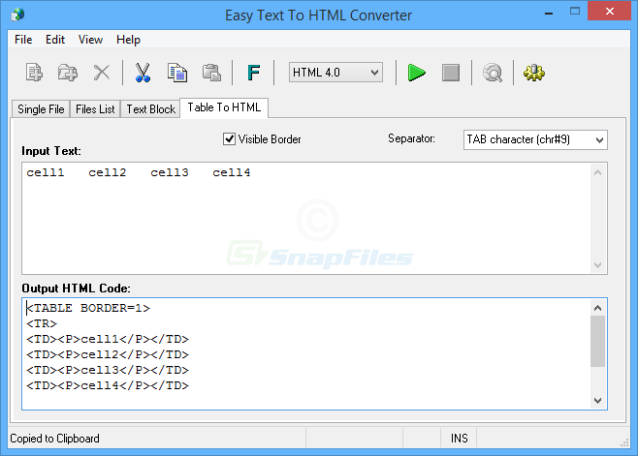The width and height of the screenshot is (638, 456).
Task: Click the <TR> line in output
Action: (42, 323)
